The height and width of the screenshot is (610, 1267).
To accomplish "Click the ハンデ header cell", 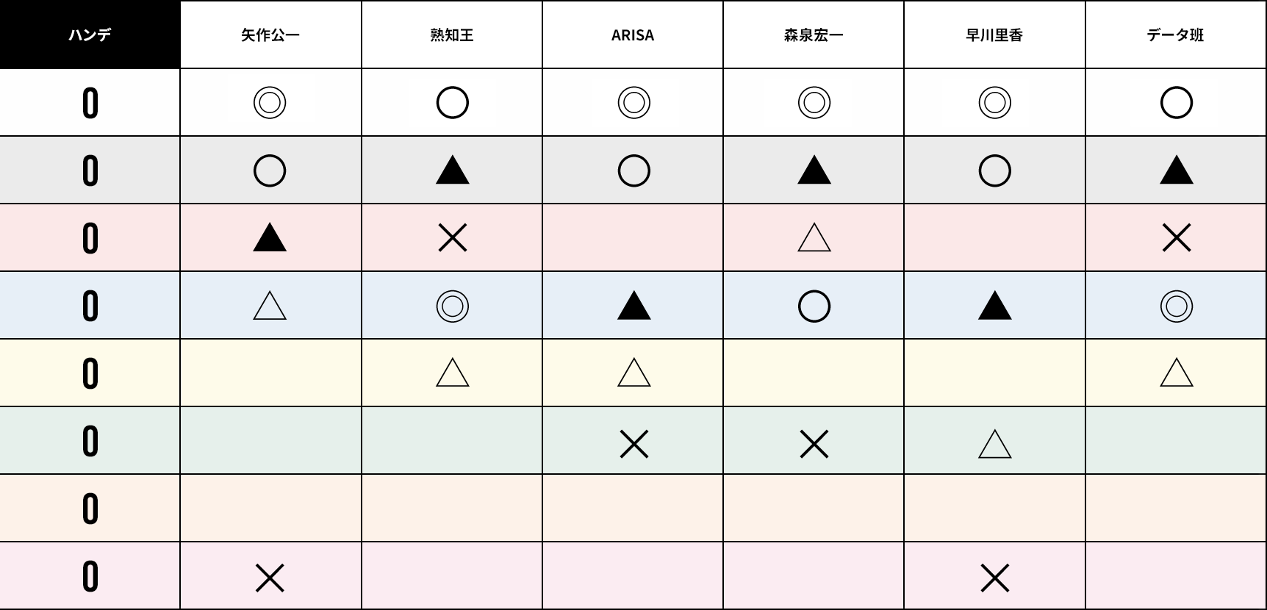I will 90,35.
